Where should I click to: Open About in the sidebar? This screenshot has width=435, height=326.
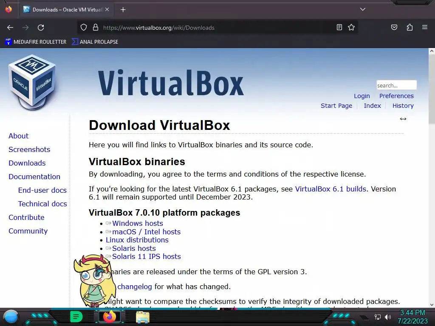[x=19, y=136]
